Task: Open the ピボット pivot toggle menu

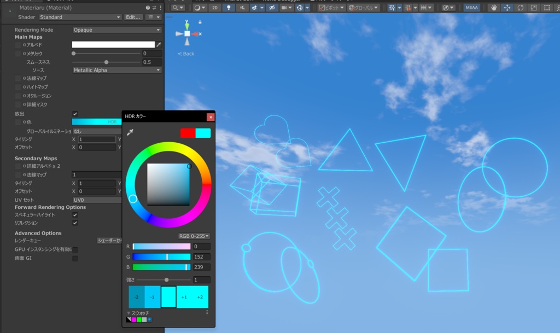Action: pos(331,8)
